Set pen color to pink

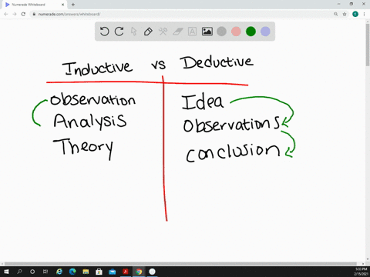point(236,32)
